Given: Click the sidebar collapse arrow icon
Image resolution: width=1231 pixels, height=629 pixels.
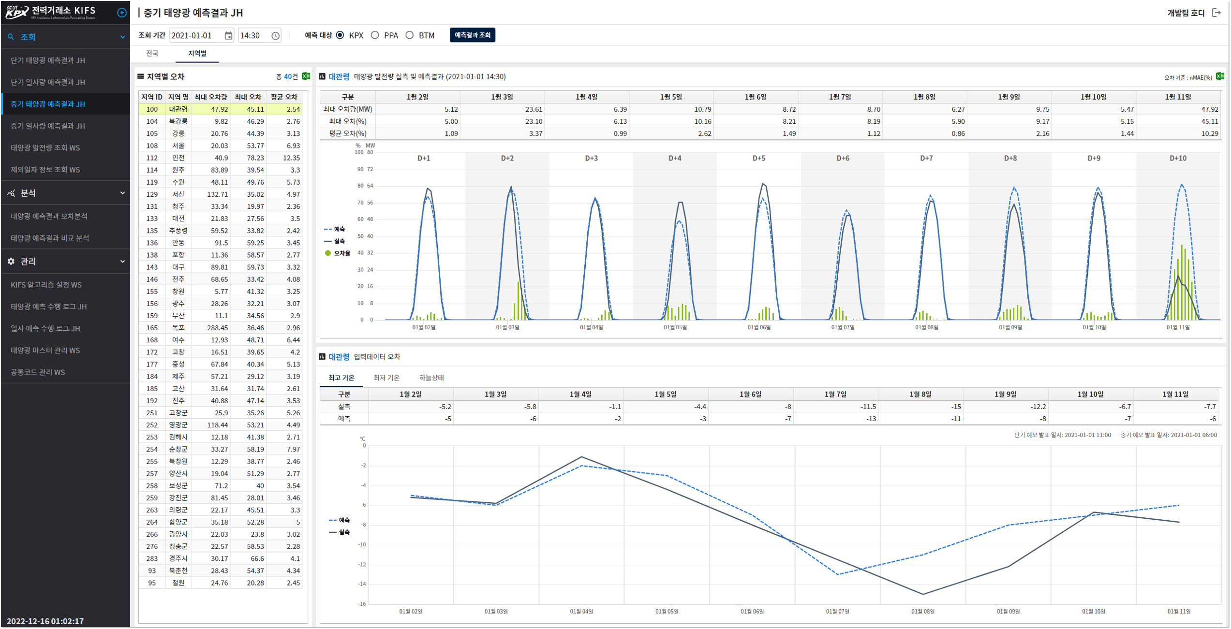Looking at the screenshot, I should [122, 13].
